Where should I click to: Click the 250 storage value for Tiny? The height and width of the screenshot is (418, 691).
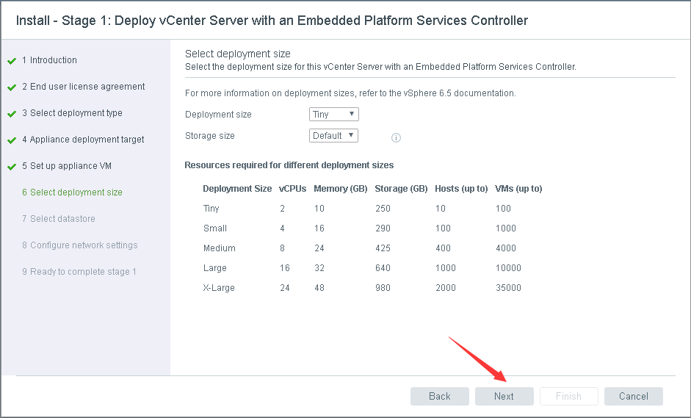tap(383, 209)
